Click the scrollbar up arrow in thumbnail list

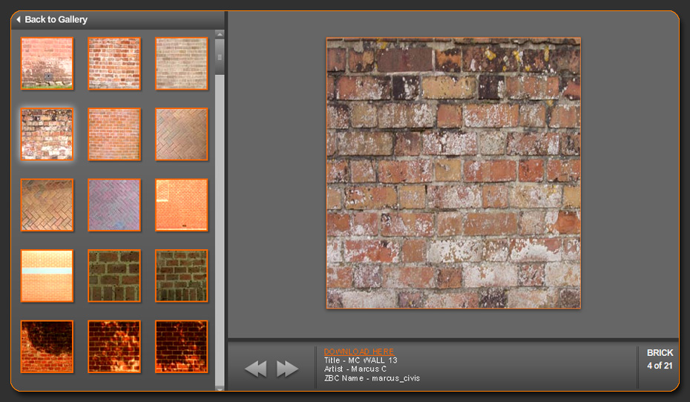(220, 33)
